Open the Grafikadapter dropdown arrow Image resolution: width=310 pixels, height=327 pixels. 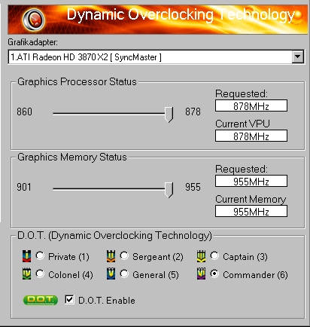tap(298, 57)
